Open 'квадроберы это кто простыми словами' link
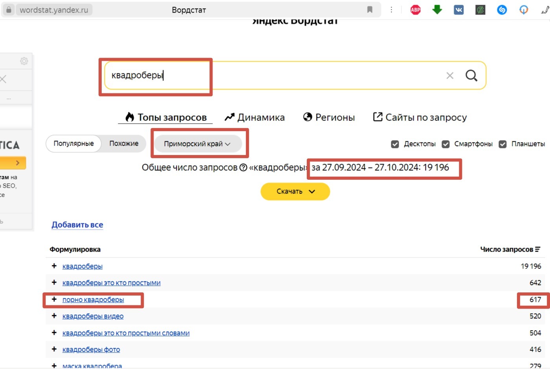 [x=126, y=333]
